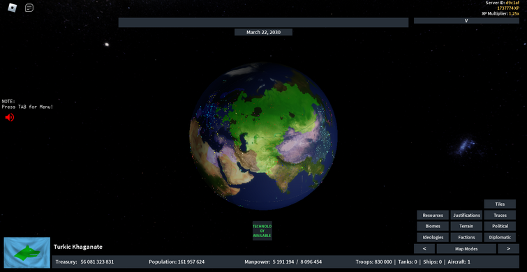The width and height of the screenshot is (527, 272).
Task: Open the Technology Available notification
Action: pyautogui.click(x=262, y=231)
